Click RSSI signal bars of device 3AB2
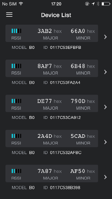Image resolution: width=112 pixels, height=199 pixels. point(16,31)
